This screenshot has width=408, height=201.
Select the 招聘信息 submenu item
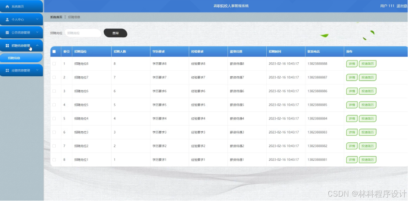tap(21, 58)
